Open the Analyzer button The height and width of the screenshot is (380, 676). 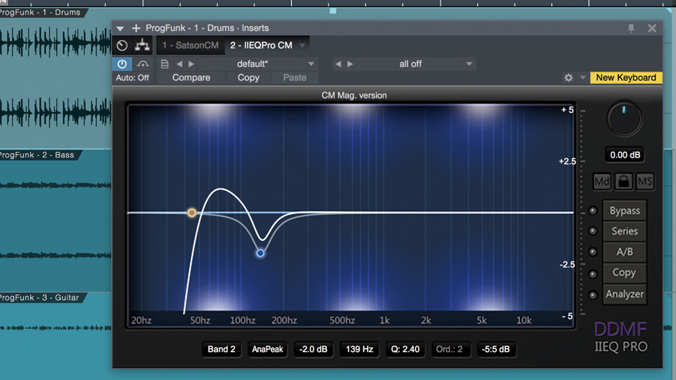coord(624,294)
